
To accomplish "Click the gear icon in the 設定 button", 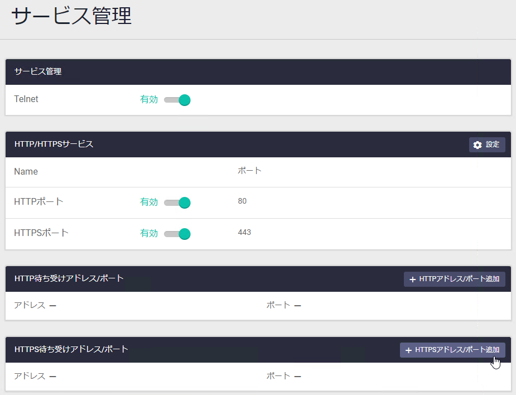I will point(478,145).
